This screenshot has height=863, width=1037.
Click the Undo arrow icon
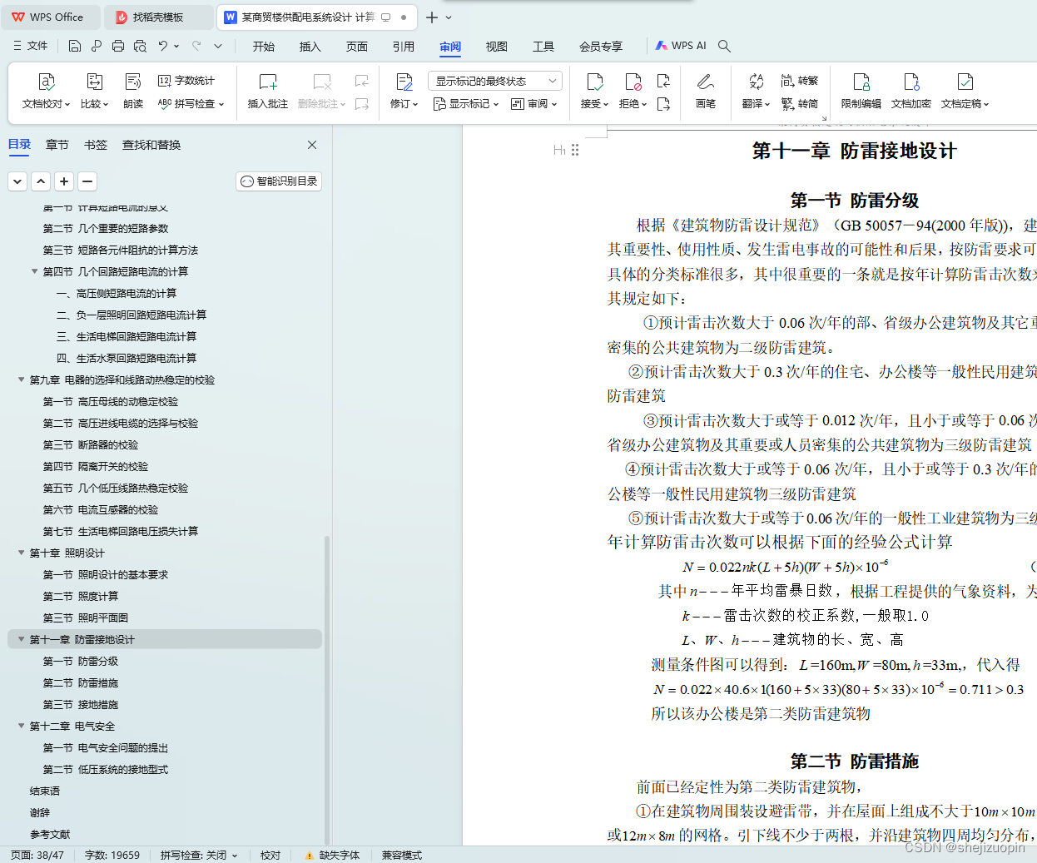[x=163, y=46]
